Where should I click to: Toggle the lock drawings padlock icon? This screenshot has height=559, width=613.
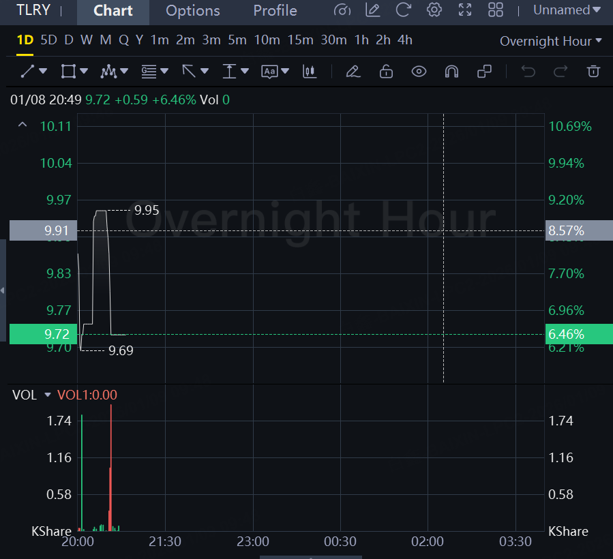[386, 71]
